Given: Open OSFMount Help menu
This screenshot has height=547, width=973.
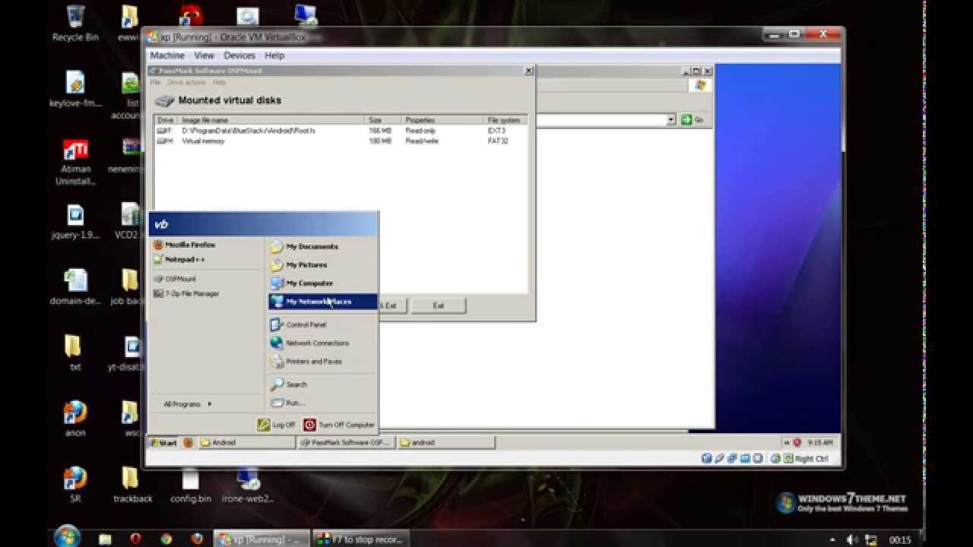Looking at the screenshot, I should pos(219,82).
